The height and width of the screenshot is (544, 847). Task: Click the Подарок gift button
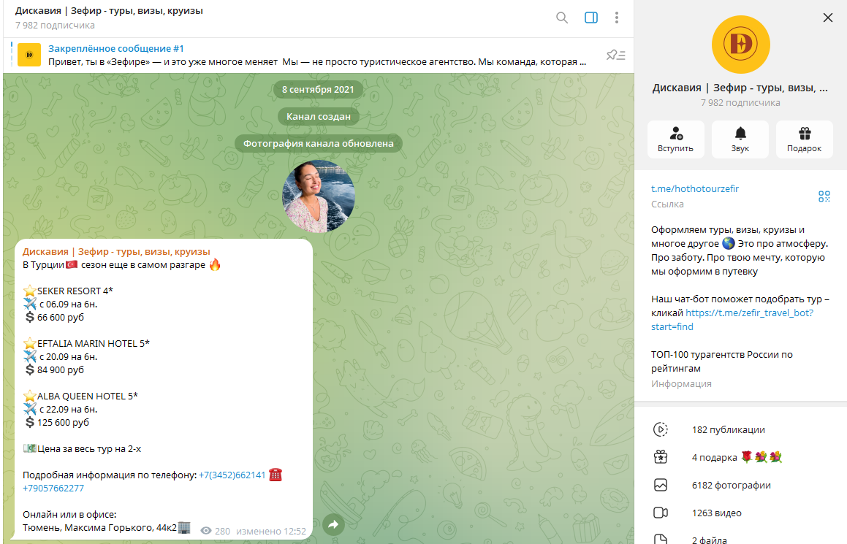[x=805, y=139]
